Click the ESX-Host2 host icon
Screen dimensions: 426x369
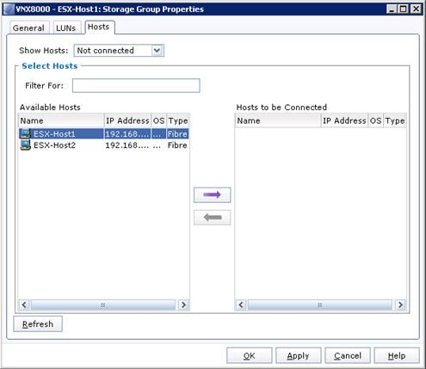[x=25, y=145]
